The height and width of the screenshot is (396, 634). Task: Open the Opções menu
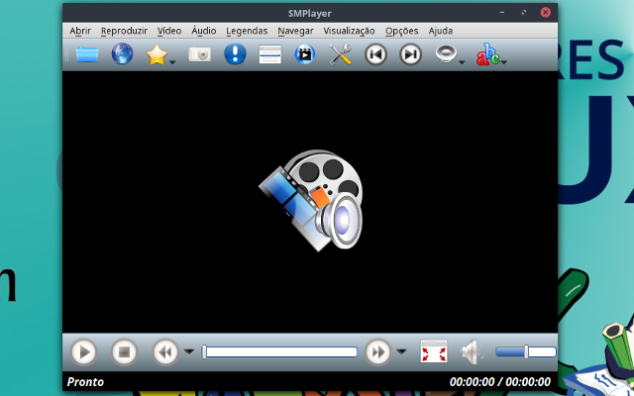click(x=401, y=31)
